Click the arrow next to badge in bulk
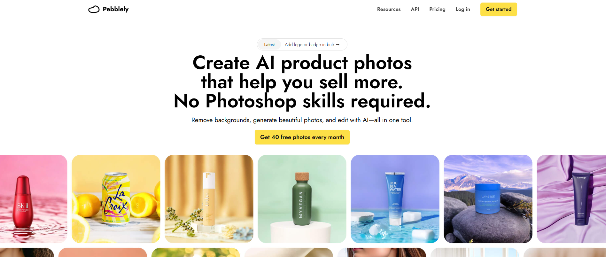The width and height of the screenshot is (606, 257). point(338,44)
